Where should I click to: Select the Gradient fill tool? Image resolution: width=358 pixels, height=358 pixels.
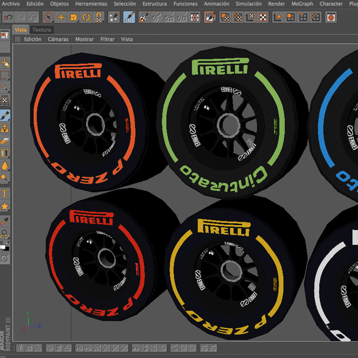click(5, 153)
